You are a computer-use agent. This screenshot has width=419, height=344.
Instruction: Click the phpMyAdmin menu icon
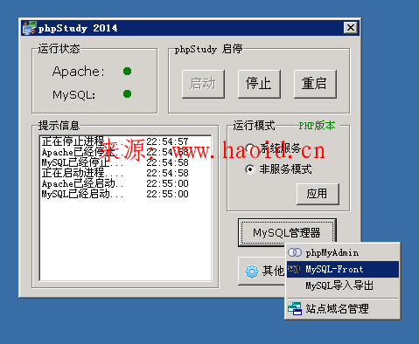coord(295,252)
